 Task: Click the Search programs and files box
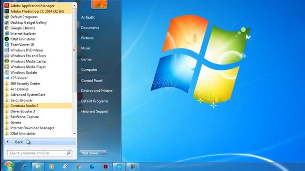pos(40,153)
